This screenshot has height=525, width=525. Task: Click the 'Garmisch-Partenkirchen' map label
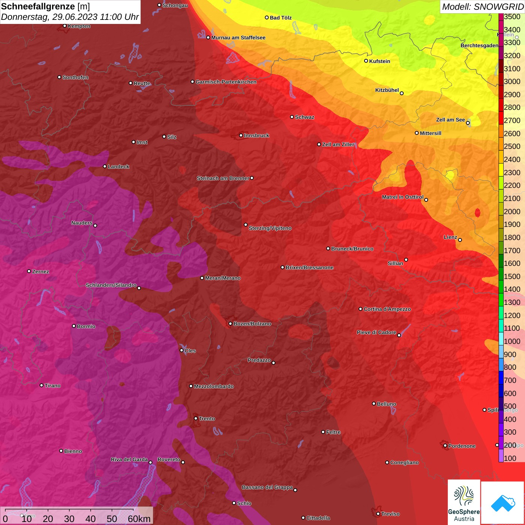coord(226,82)
